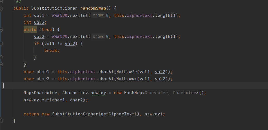This screenshot has width=268, height=130.
Task: Click the comment fold end marker at top
Action: coord(2,2)
